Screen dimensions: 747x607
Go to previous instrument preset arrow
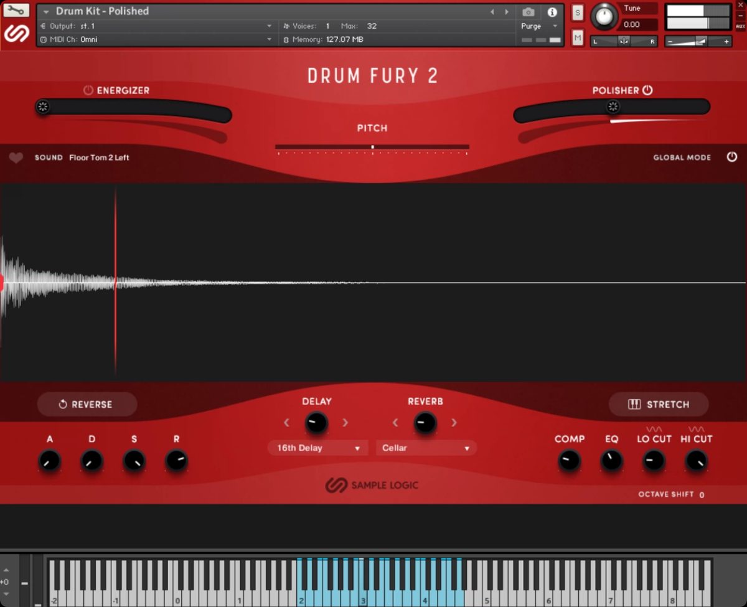coord(492,12)
